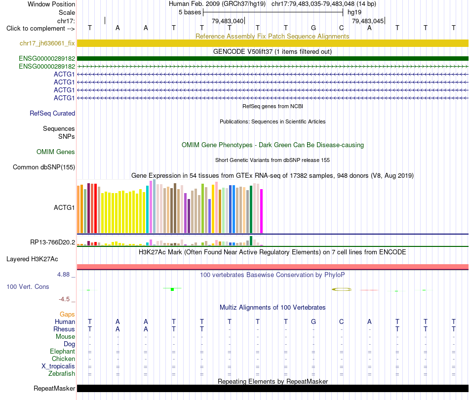Click the 4.88 PhyloP upper scale value
The image size is (469, 400).
coord(63,275)
